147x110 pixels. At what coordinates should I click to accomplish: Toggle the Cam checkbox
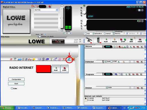[x=12, y=89]
